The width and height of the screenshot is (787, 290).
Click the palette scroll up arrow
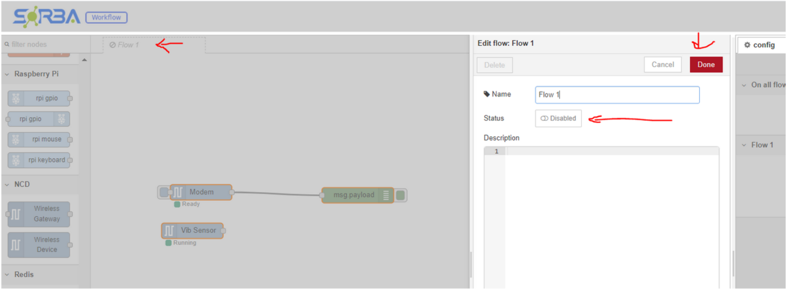pos(84,60)
